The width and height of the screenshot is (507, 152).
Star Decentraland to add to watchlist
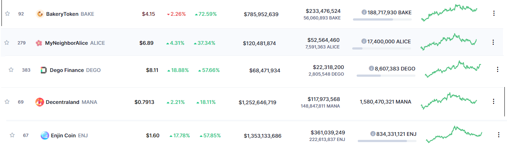pyautogui.click(x=7, y=102)
